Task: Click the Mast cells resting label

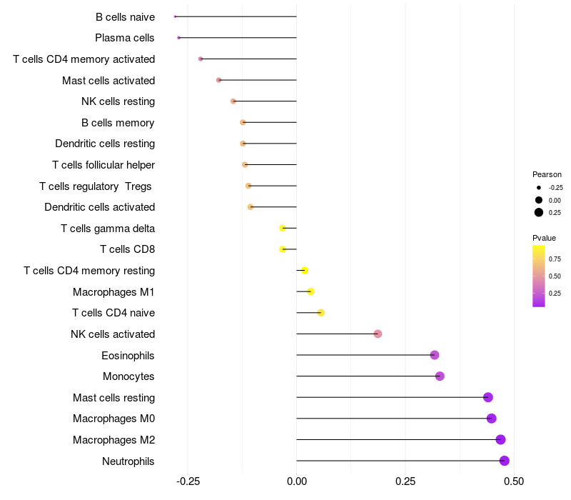Action: tap(113, 398)
